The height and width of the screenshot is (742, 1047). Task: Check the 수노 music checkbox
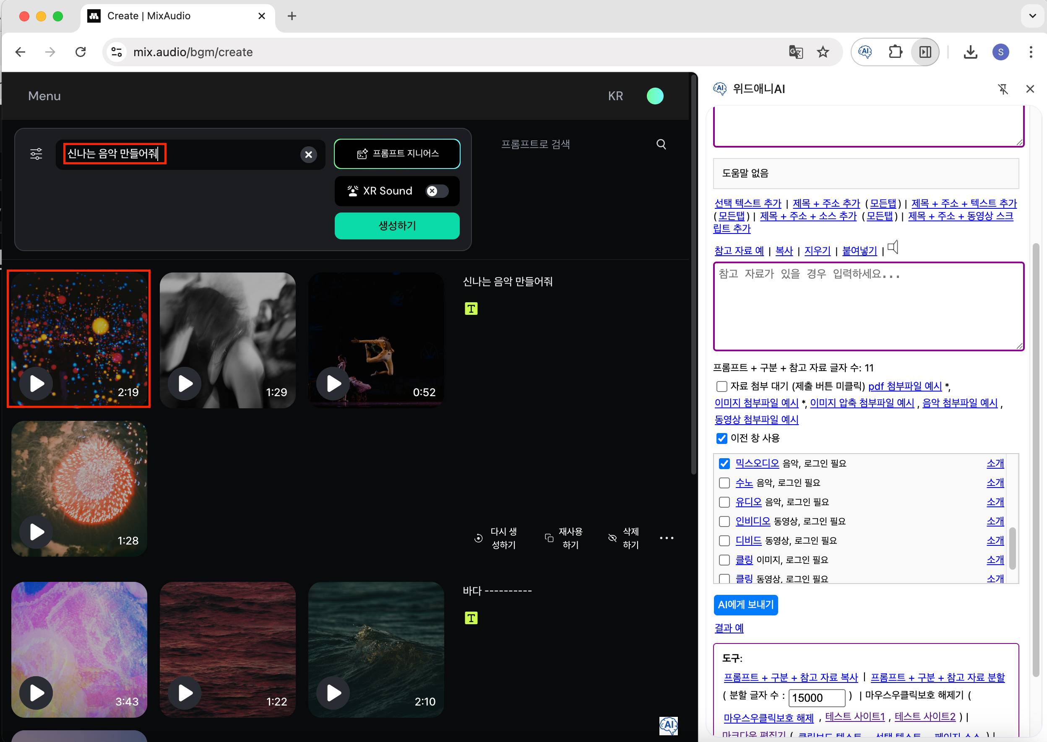[x=724, y=483]
